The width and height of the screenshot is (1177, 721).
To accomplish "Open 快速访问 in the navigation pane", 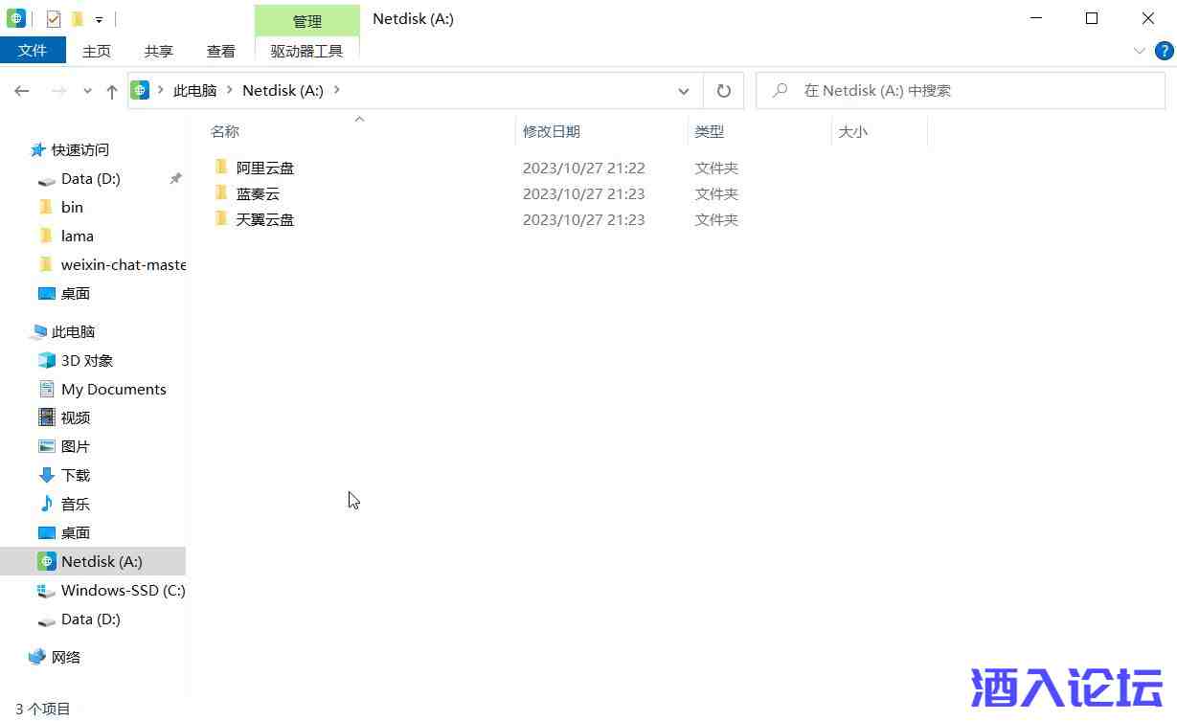I will pyautogui.click(x=80, y=149).
